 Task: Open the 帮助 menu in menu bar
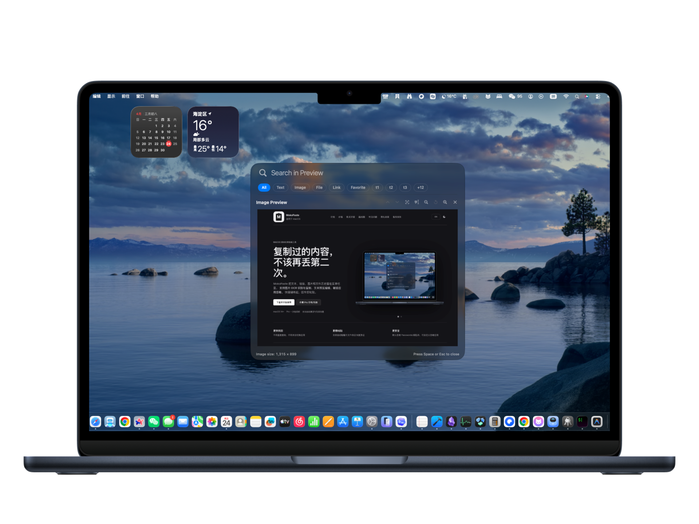click(155, 96)
